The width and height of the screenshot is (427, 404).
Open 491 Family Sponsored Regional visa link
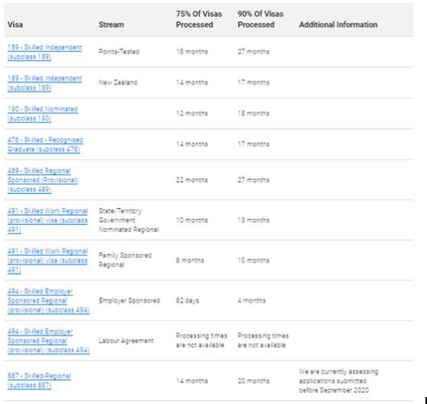pyautogui.click(x=47, y=260)
